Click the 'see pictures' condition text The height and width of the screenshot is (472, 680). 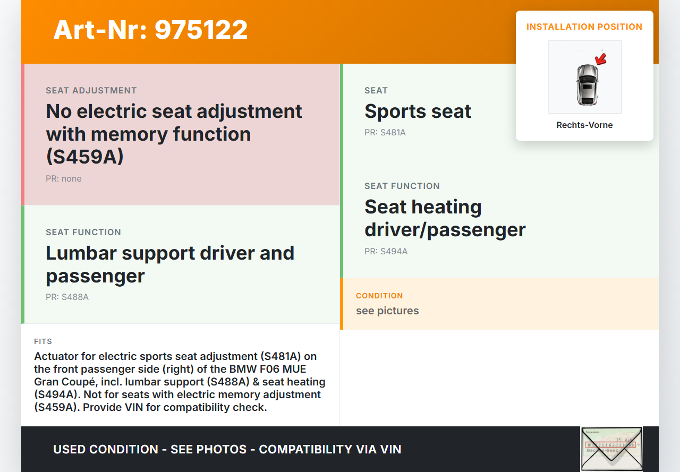[x=387, y=311]
